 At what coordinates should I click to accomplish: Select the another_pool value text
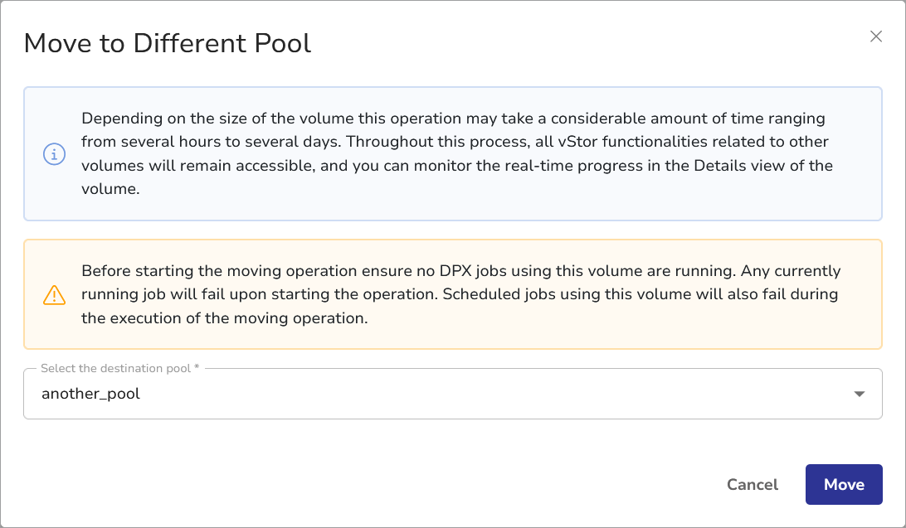(91, 395)
